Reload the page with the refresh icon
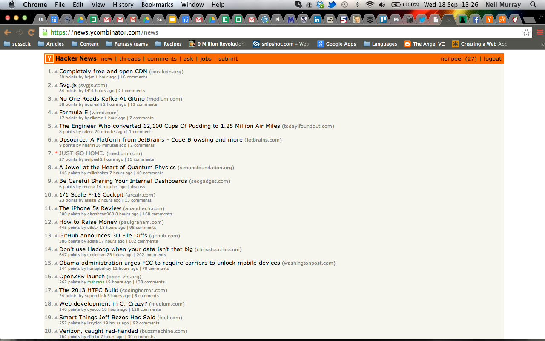The width and height of the screenshot is (545, 341). (x=31, y=32)
